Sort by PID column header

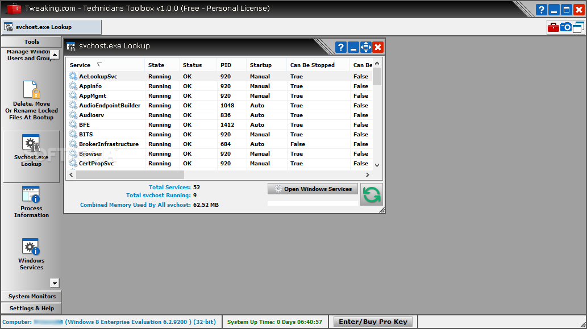[x=231, y=65]
